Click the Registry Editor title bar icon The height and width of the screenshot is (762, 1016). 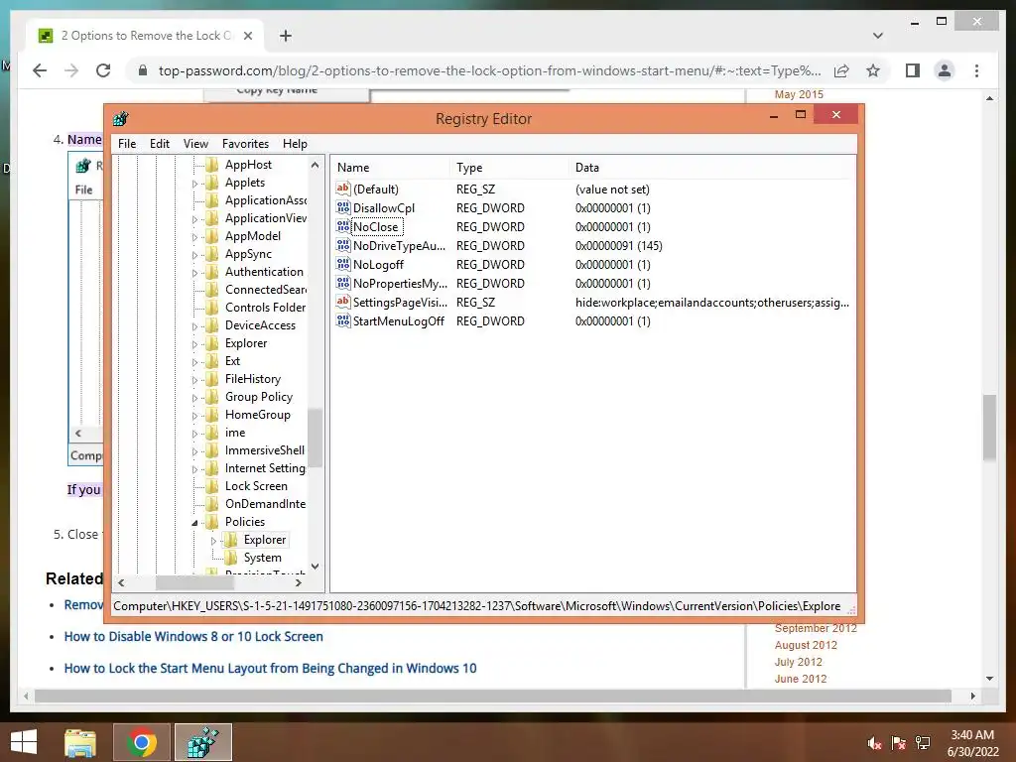tap(120, 119)
